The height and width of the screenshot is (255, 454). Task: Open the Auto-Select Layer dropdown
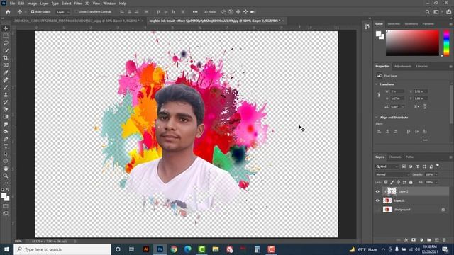[63, 12]
